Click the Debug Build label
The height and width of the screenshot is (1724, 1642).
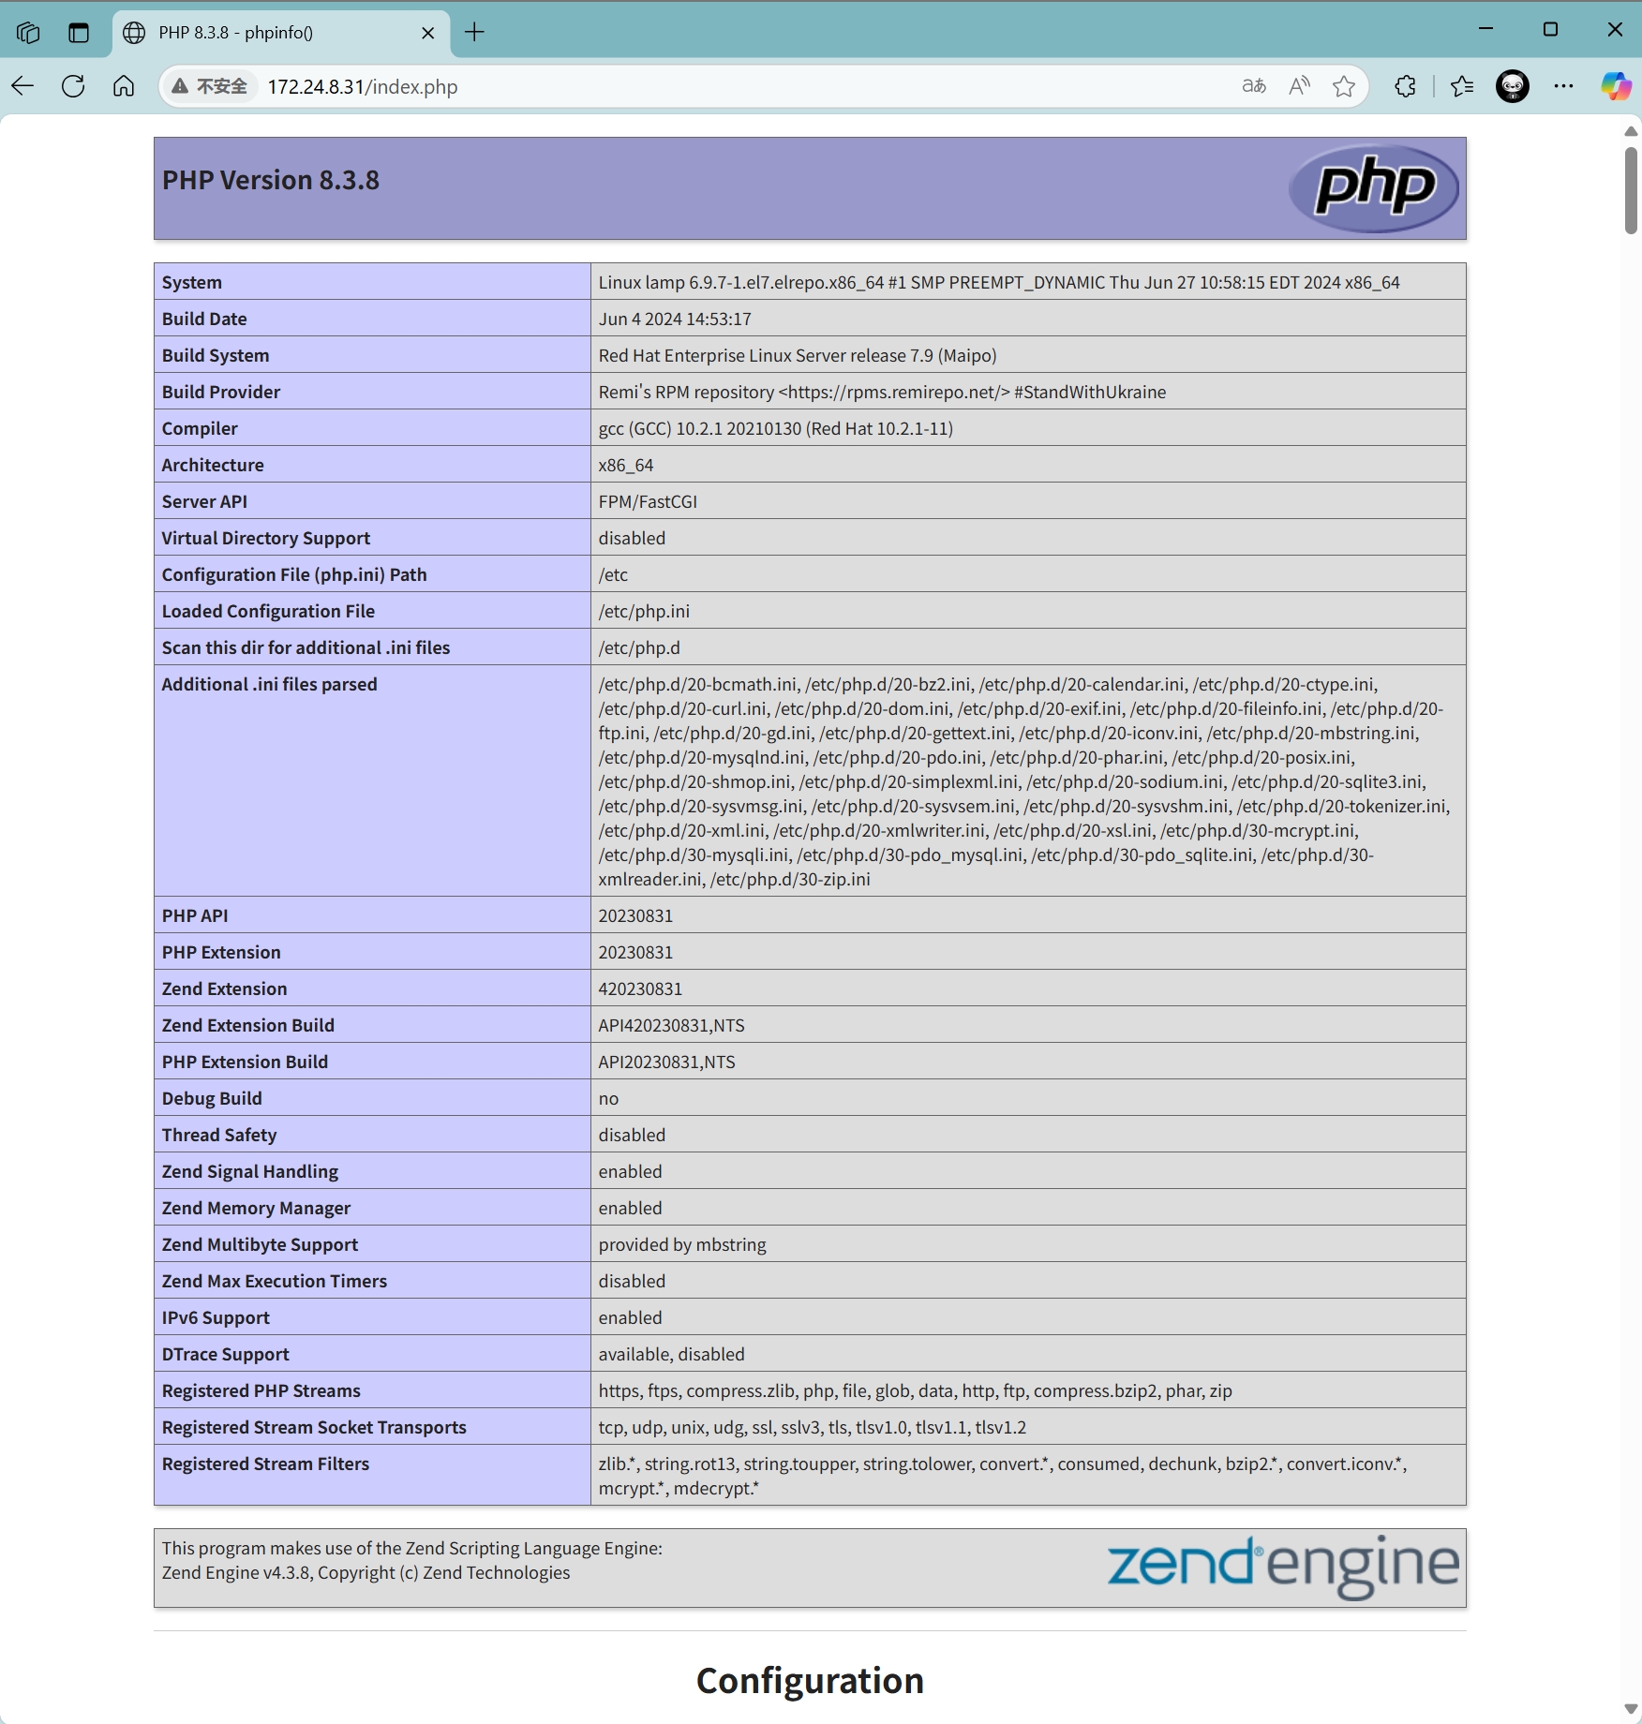tap(212, 1098)
